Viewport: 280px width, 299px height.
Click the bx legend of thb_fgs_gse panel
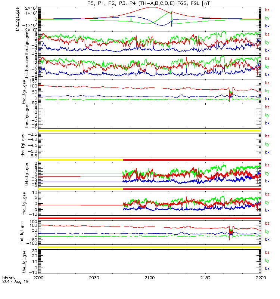[x=267, y=50]
